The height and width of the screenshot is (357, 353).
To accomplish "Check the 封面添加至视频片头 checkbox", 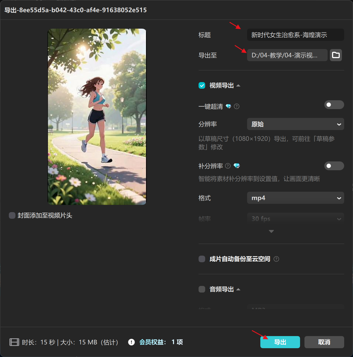I will 12,215.
